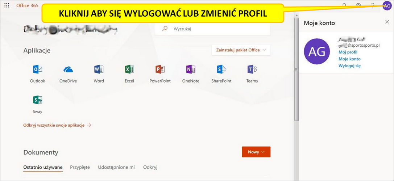
Task: Open the Moje konto link
Action: [x=349, y=59]
